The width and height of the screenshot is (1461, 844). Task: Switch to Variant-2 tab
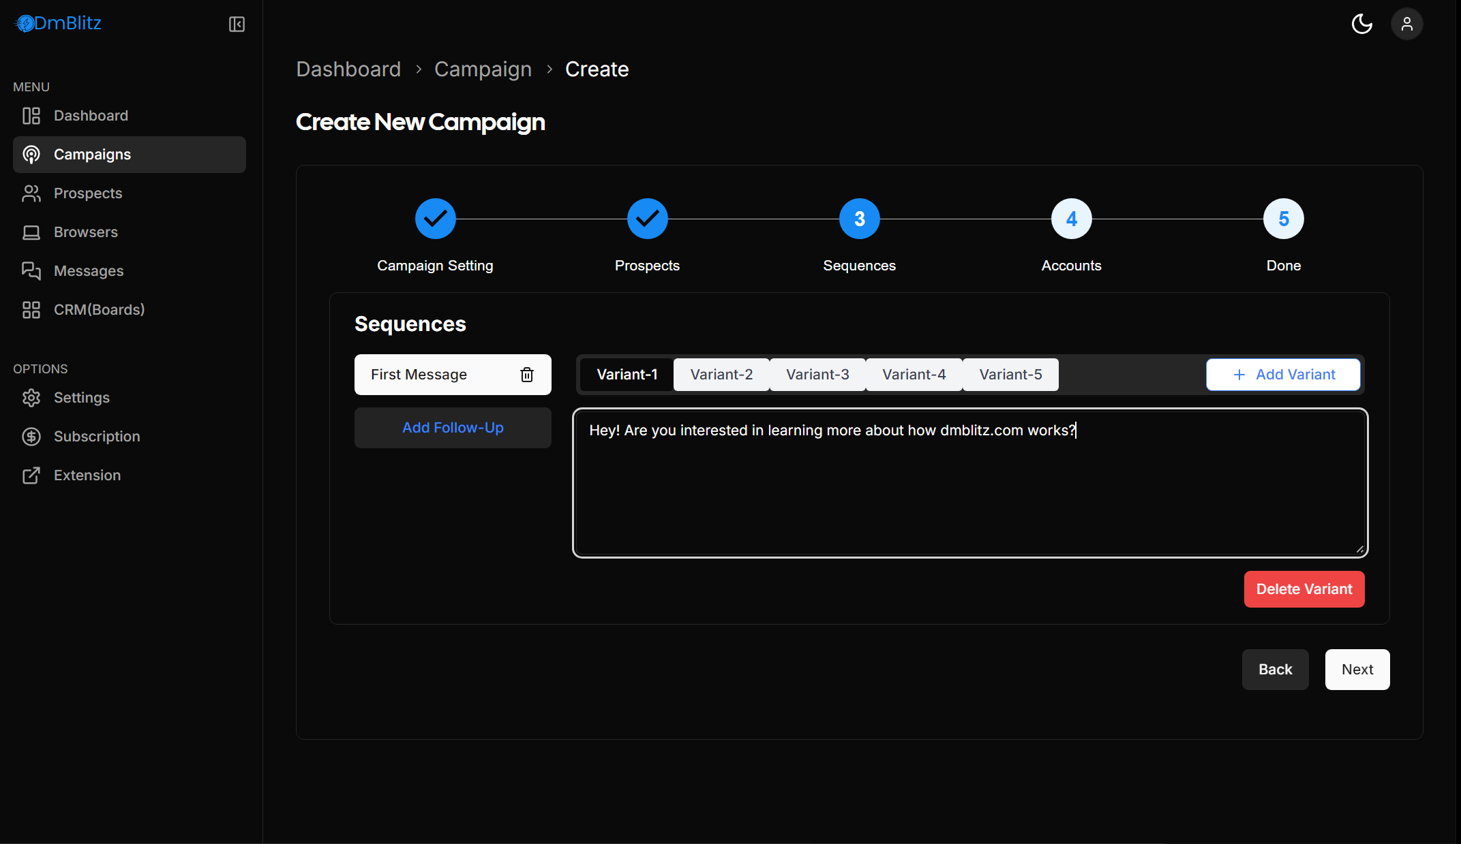coord(721,375)
